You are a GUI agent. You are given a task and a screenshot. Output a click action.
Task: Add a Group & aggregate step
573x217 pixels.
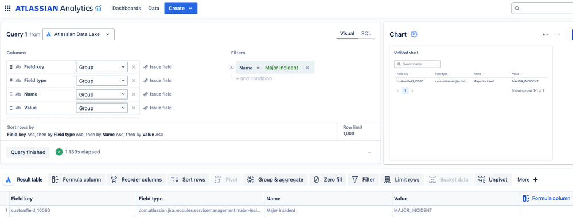275,179
